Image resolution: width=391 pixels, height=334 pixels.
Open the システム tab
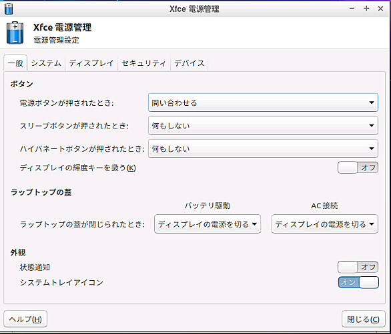(46, 63)
